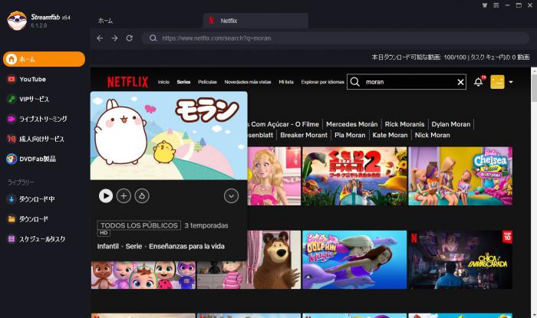Add モラン to my list
The image size is (537, 318).
pos(124,196)
